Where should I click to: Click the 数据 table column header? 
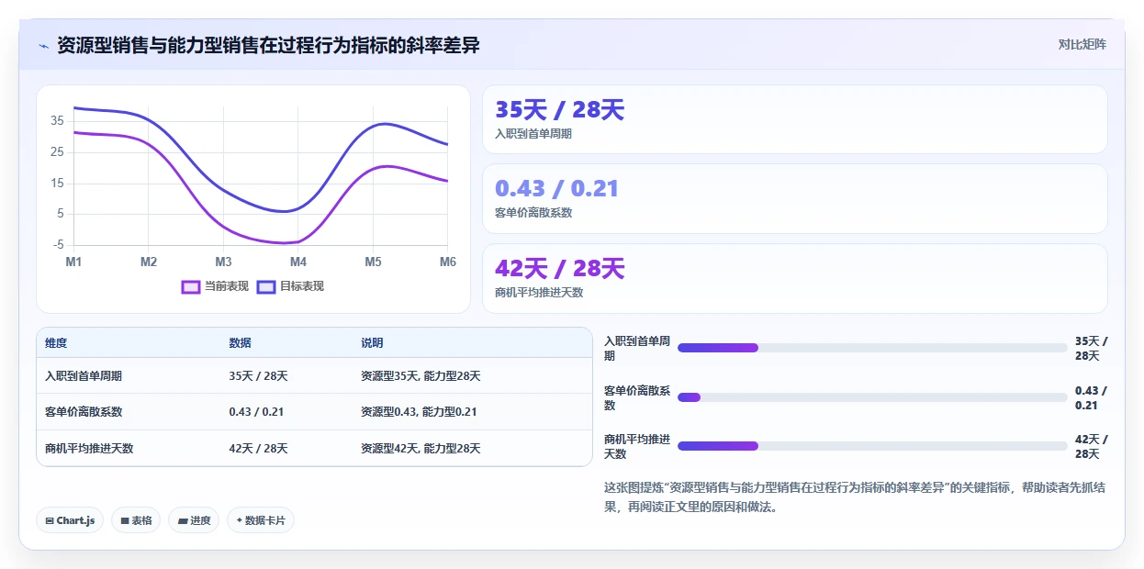click(240, 343)
